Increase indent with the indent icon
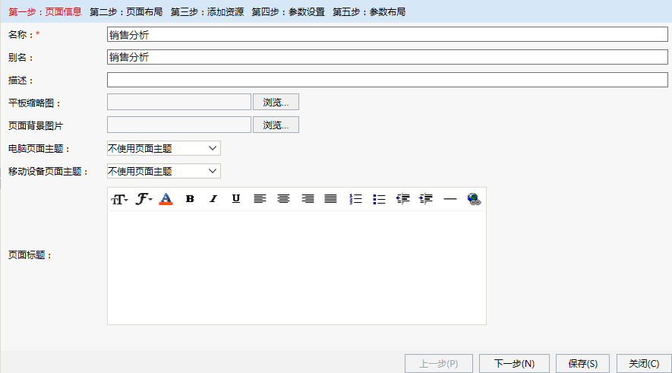The height and width of the screenshot is (373, 672). (x=426, y=199)
